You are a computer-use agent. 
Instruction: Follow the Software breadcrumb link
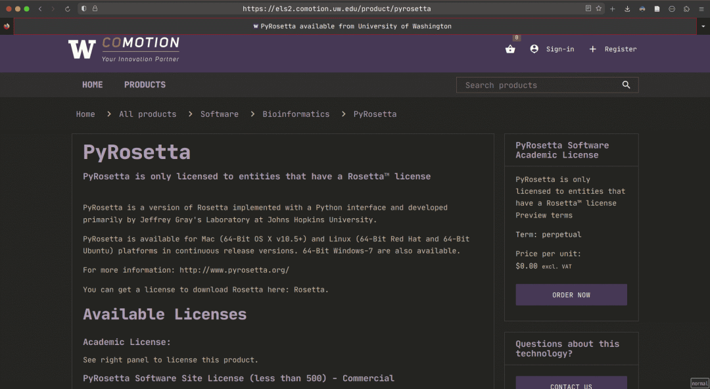(220, 114)
